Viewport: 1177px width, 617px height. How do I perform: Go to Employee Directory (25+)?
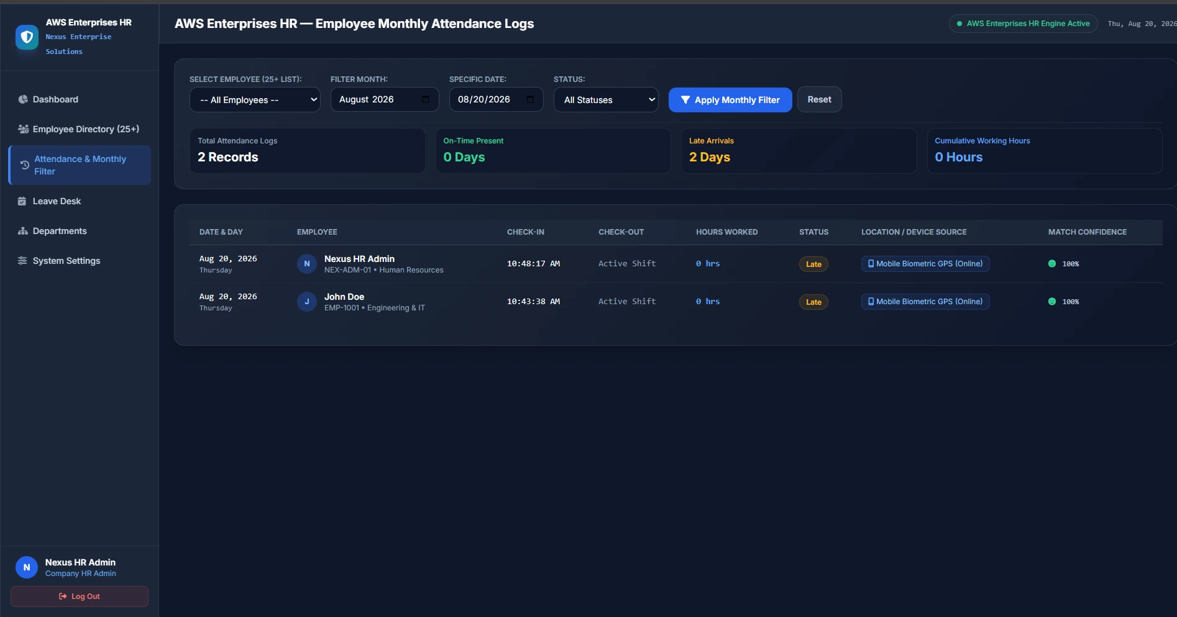pos(80,129)
